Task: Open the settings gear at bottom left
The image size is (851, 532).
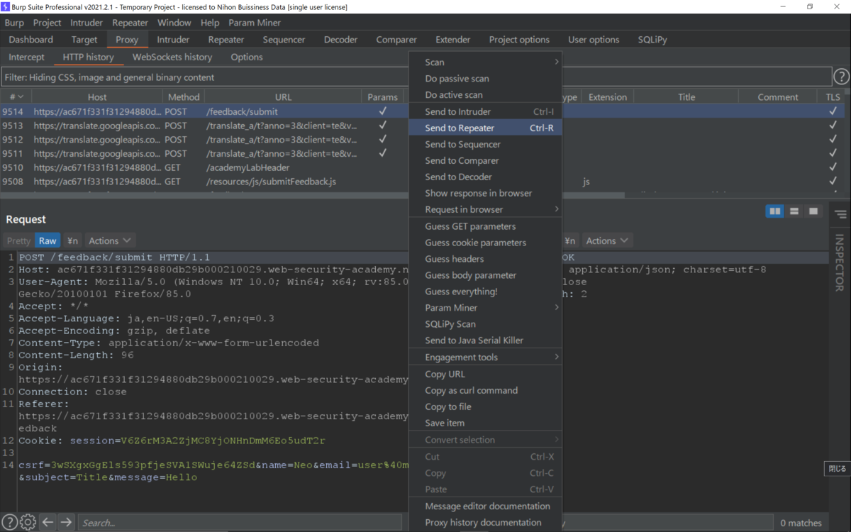Action: coord(27,521)
